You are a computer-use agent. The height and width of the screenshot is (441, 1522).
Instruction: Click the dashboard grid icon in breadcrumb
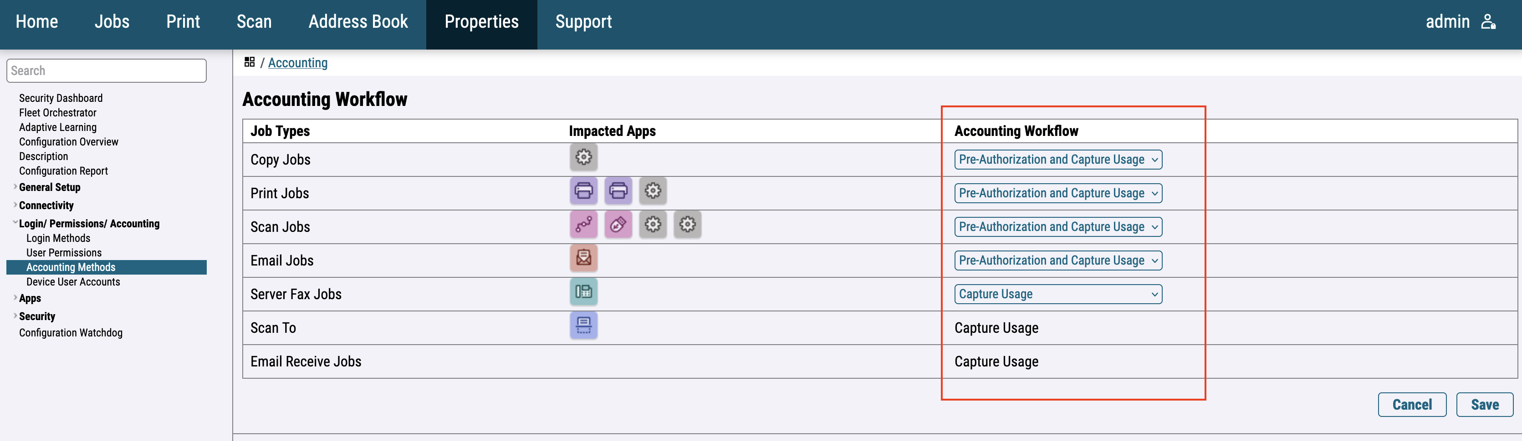(x=249, y=62)
